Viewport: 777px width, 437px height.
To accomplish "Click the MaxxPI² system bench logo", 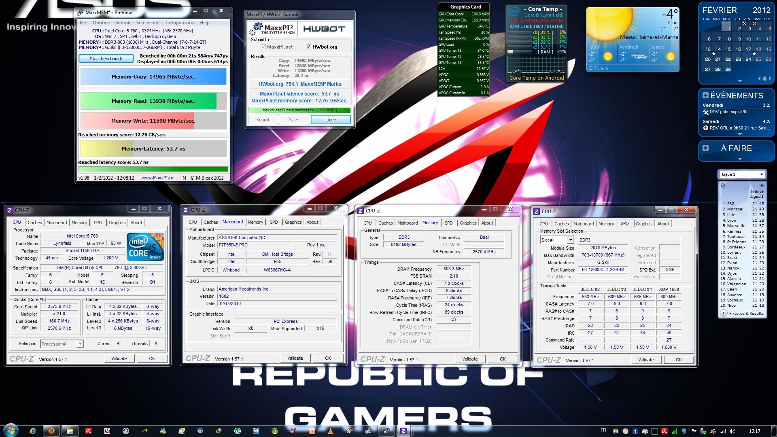I will pyautogui.click(x=272, y=29).
